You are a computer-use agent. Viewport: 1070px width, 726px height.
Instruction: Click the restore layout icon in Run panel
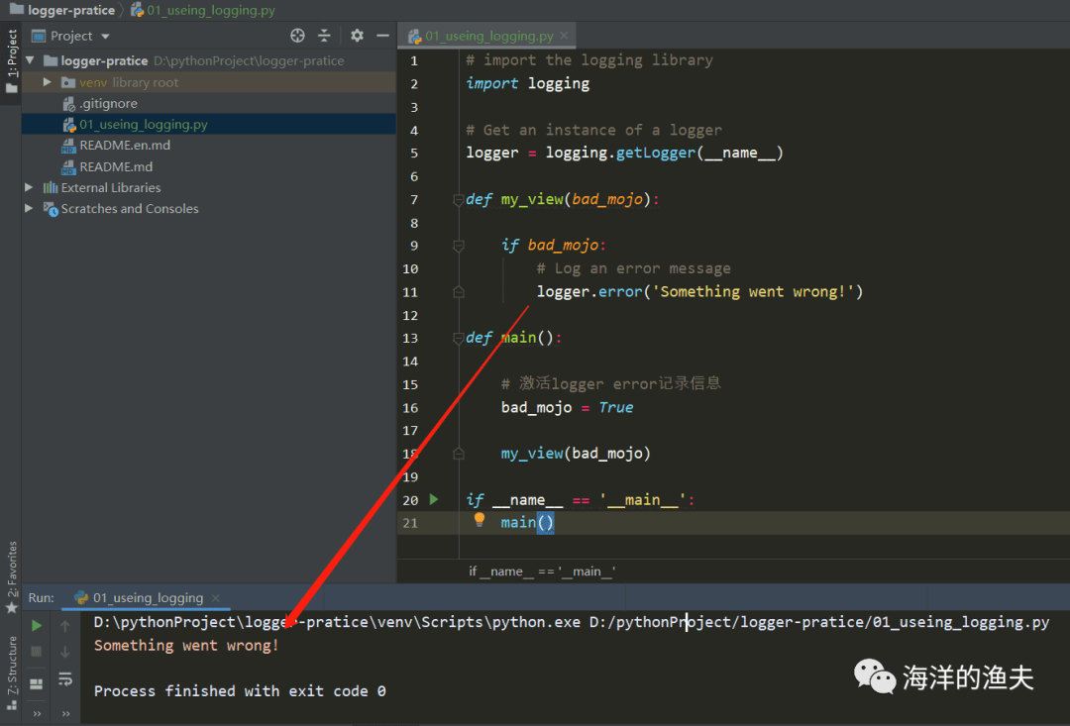[x=37, y=683]
